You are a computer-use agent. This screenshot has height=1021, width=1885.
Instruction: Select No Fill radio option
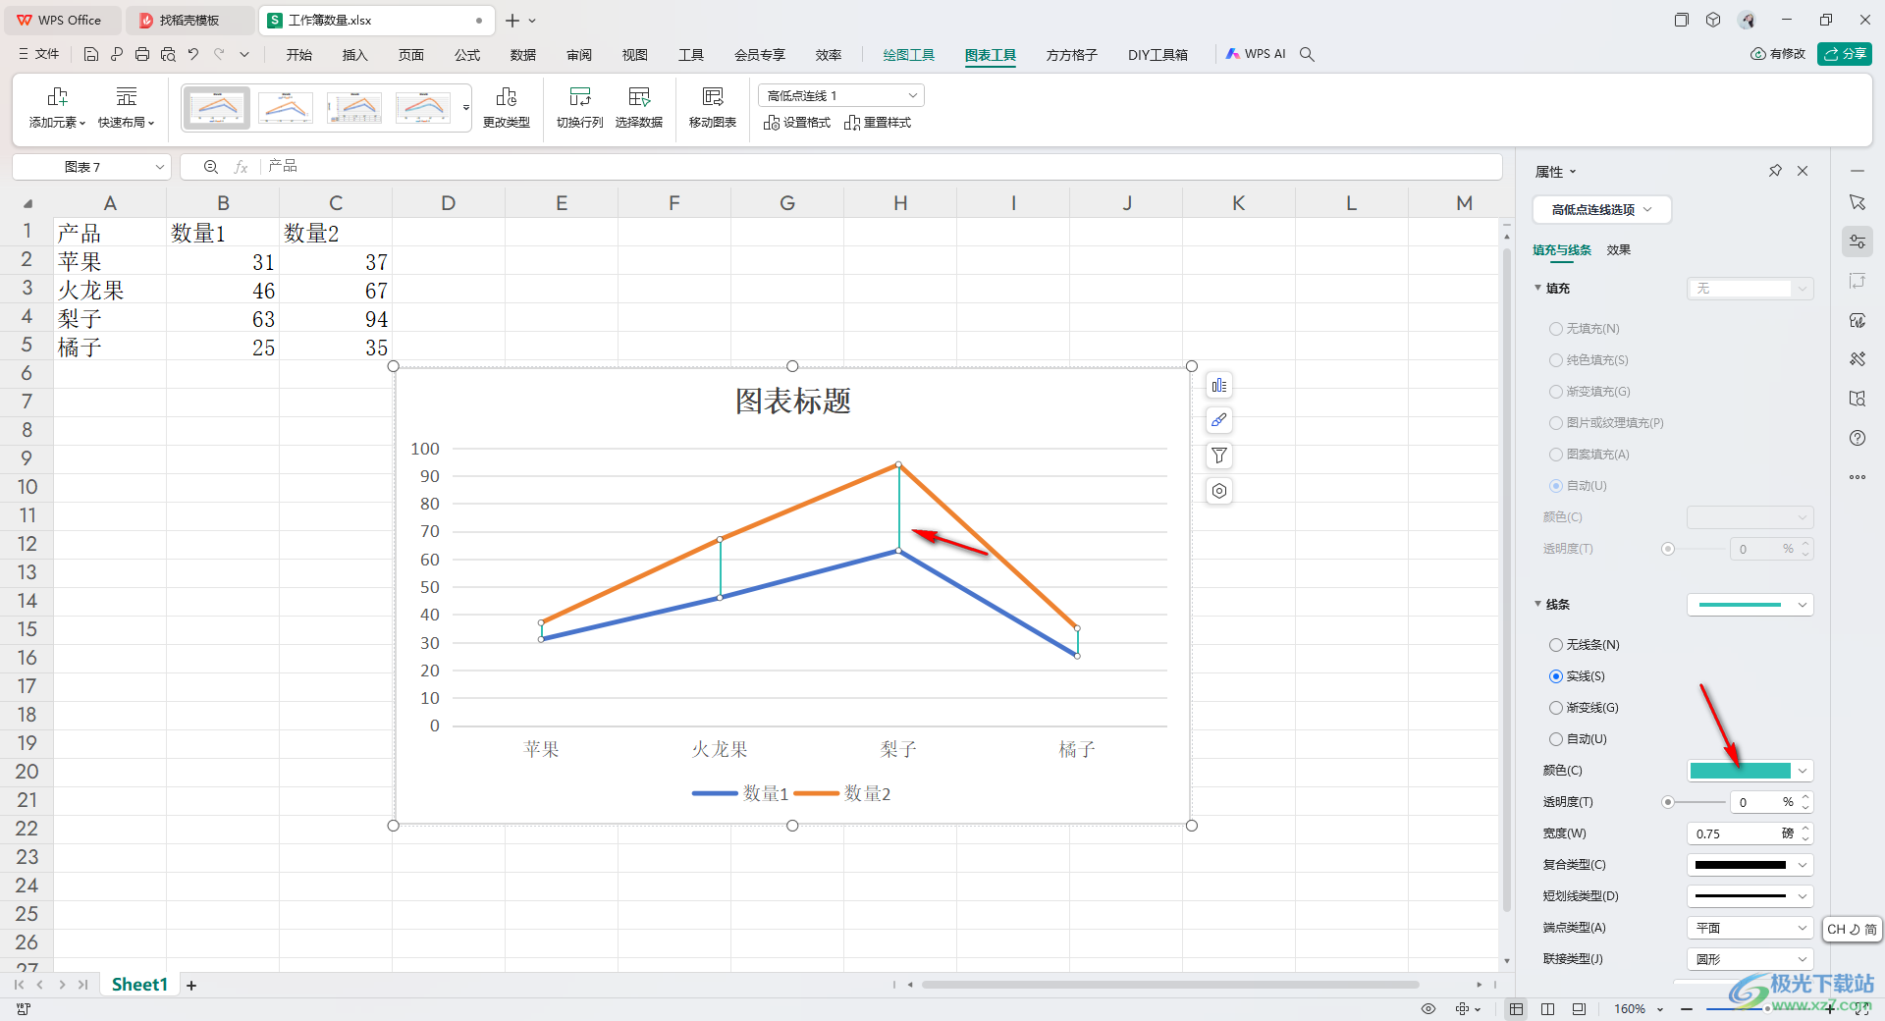1585,329
